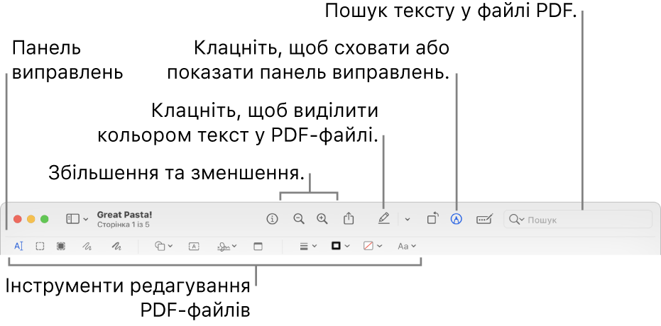
Task: Pick the Sketch drawing tool
Action: point(87,247)
